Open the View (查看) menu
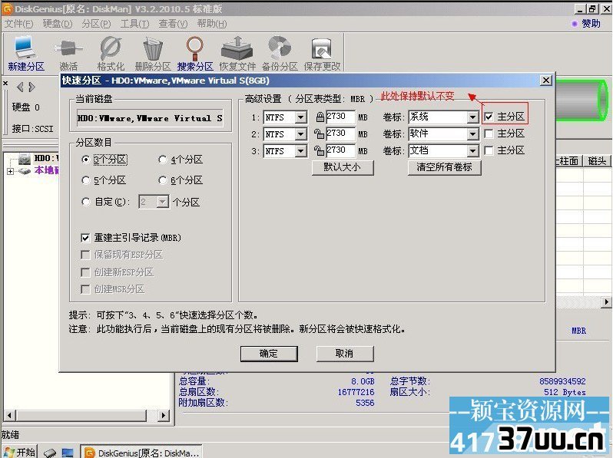The width and height of the screenshot is (613, 458). pyautogui.click(x=173, y=24)
